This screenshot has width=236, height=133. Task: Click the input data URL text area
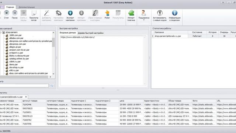(103, 61)
